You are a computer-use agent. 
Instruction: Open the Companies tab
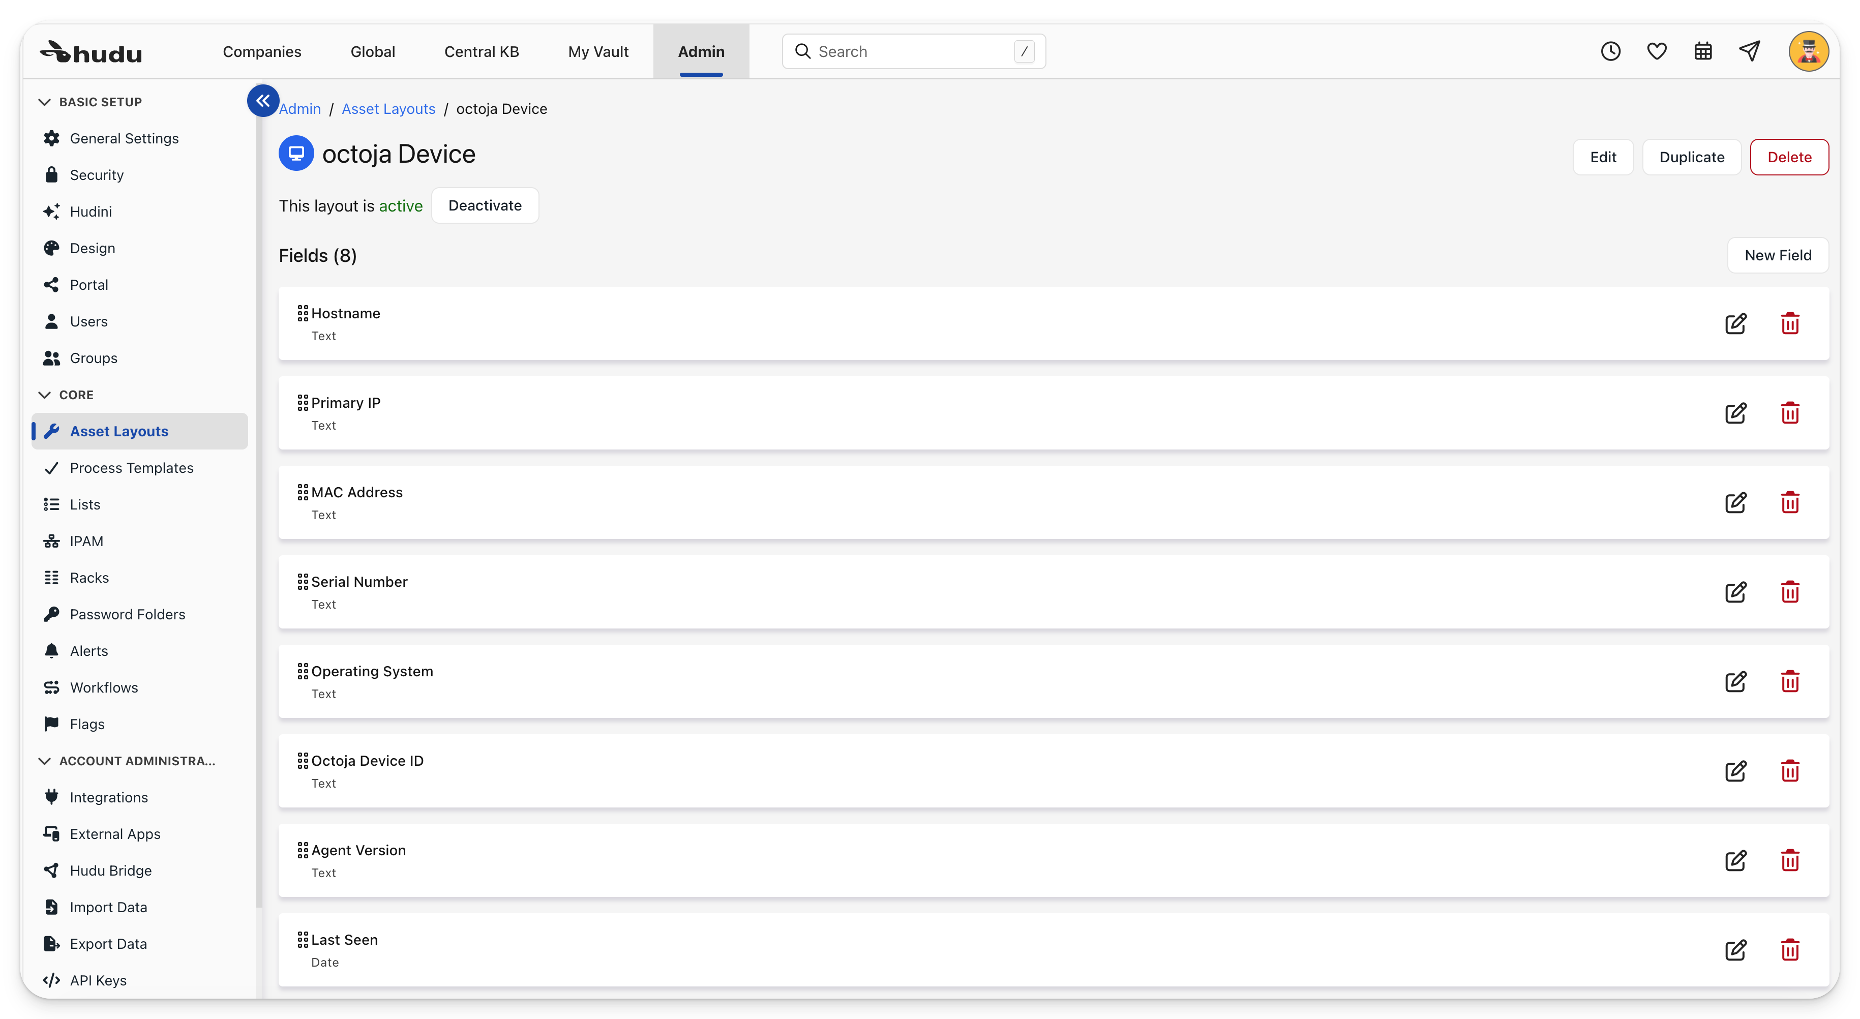pos(262,51)
